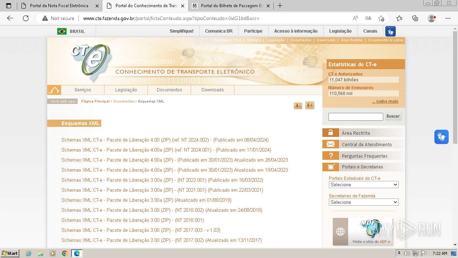The width and height of the screenshot is (458, 258).
Task: Decrease font size with A- button
Action: click(298, 105)
